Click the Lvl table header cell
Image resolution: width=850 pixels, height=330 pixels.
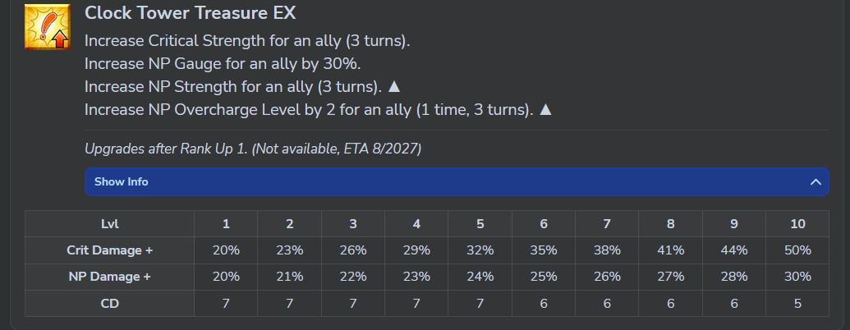click(109, 224)
